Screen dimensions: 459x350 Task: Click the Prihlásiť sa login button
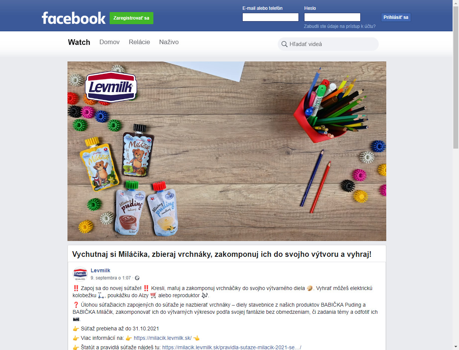pyautogui.click(x=396, y=17)
